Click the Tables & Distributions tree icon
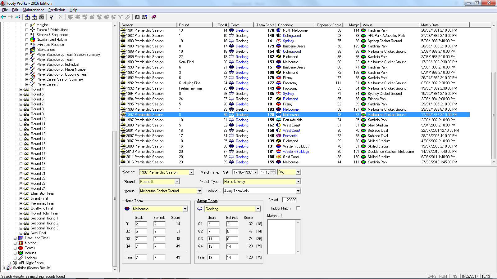Screen dimensions: 497x279 tap(33, 30)
